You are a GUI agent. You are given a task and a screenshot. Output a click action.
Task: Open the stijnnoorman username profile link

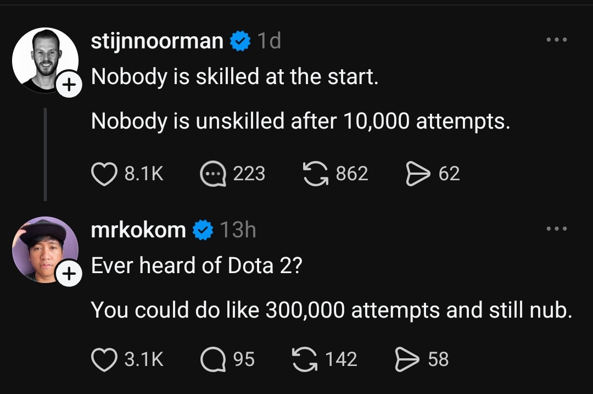pos(157,41)
